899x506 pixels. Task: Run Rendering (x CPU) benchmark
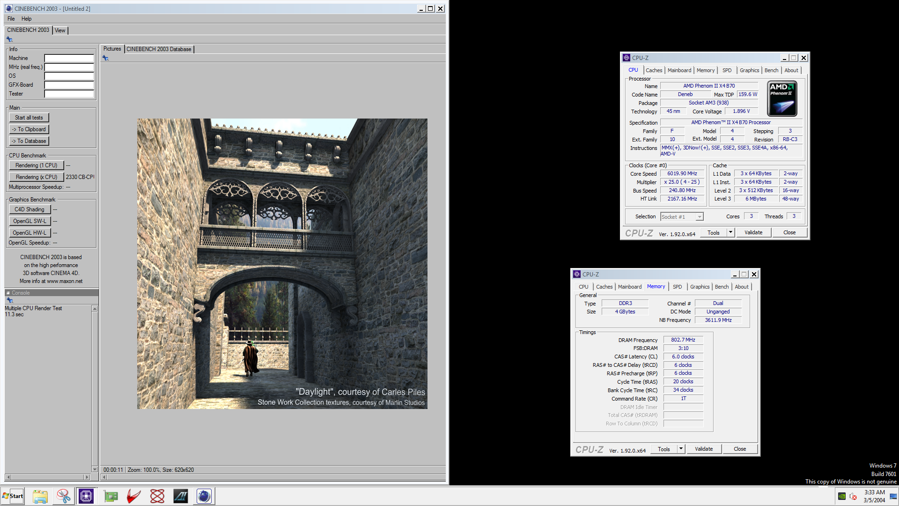(x=36, y=177)
